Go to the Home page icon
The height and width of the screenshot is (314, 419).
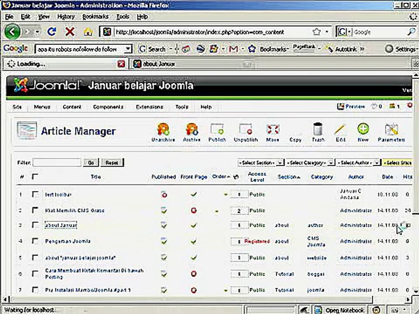coord(88,32)
